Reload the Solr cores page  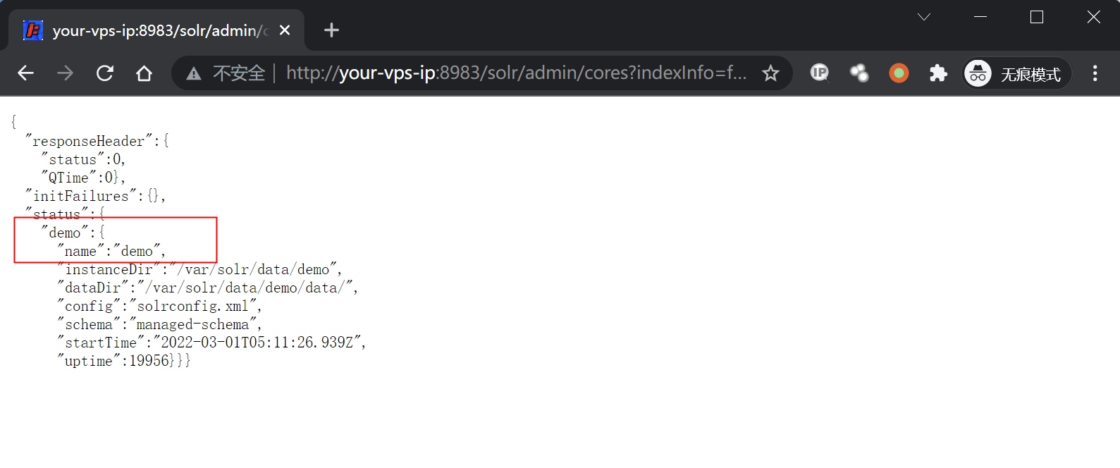pos(105,73)
